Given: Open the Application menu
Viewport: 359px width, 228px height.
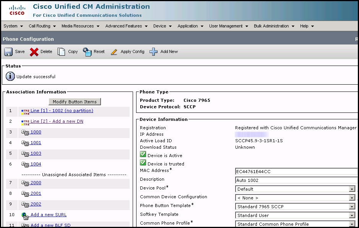Looking at the screenshot, I should click(x=190, y=26).
